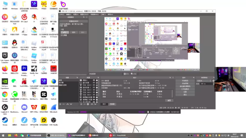Click 开始推流 start streaming button
The width and height of the screenshot is (246, 138).
(185, 81)
